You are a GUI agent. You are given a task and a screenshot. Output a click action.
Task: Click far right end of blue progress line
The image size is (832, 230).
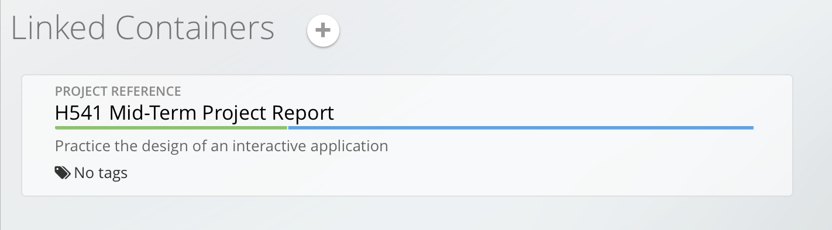tap(751, 127)
